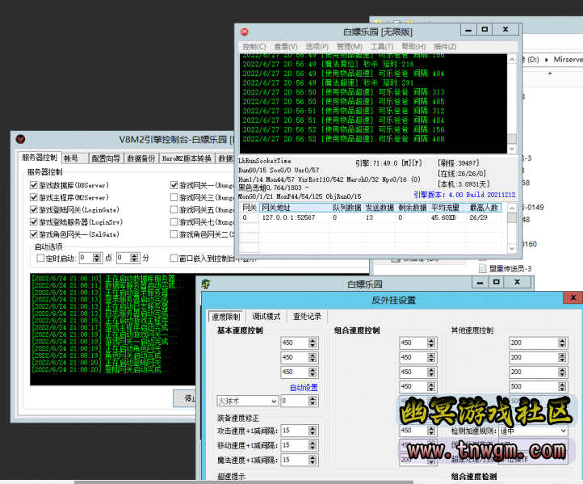583x484 pixels.
Task: Enable 游戏角色网关二 checkbox
Action: click(x=174, y=234)
